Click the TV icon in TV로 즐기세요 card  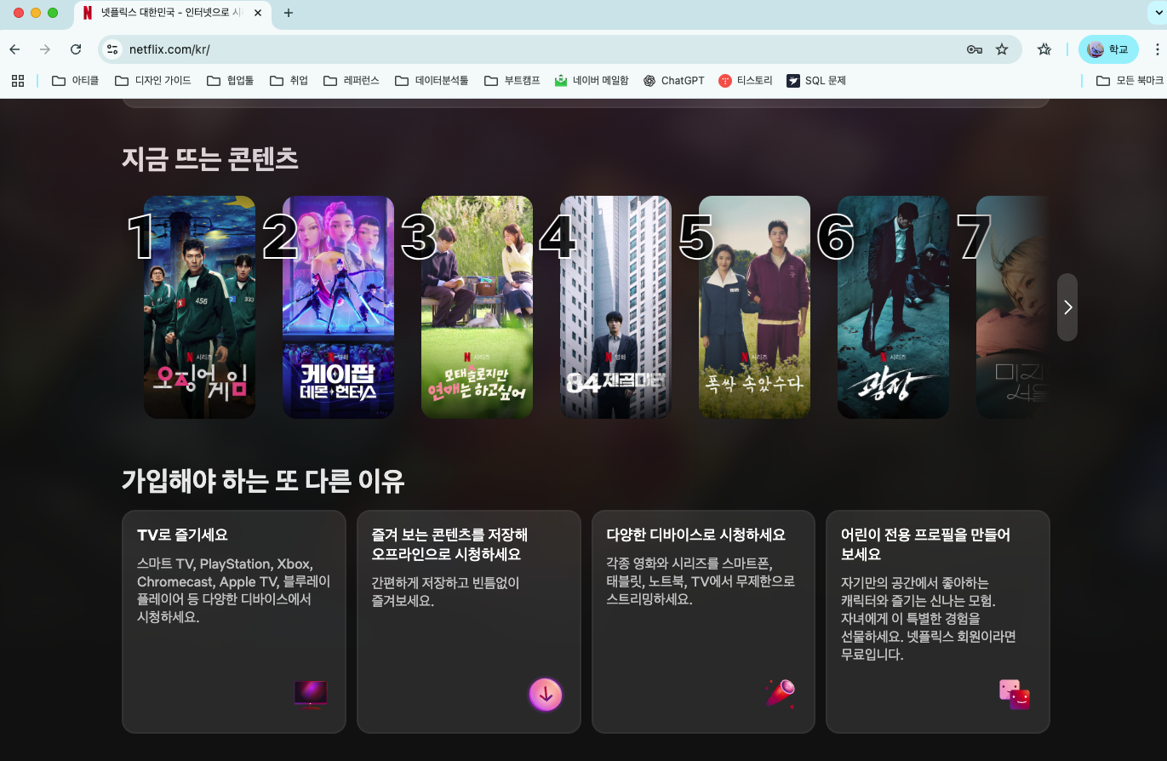[311, 694]
